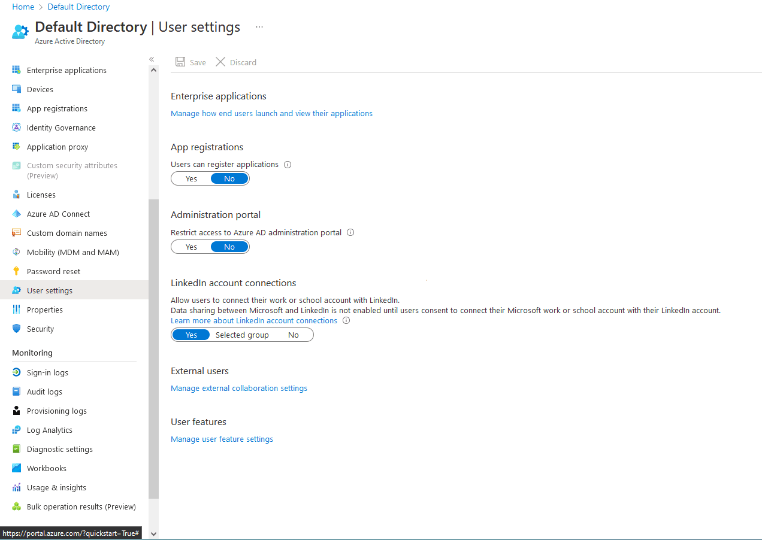Set Restrict access to administration portal to Yes
Viewport: 762px width, 540px height.
[191, 247]
